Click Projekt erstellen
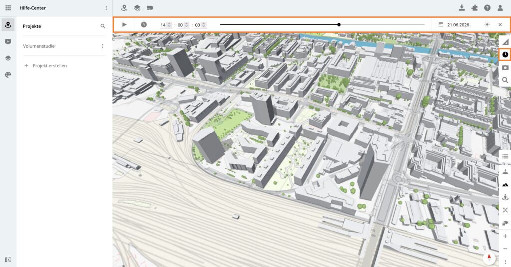The height and width of the screenshot is (267, 511). [49, 66]
